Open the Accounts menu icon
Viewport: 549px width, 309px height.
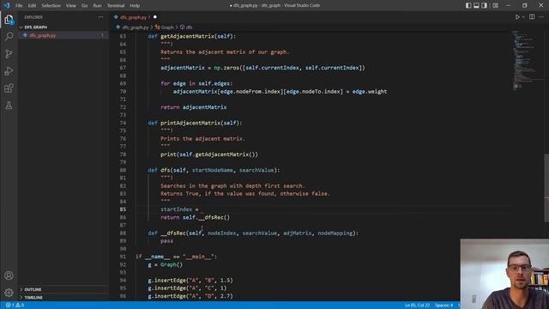coord(9,276)
